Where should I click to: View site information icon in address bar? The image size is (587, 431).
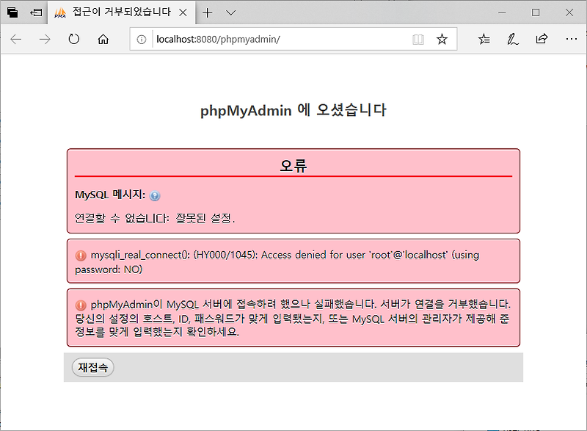142,40
